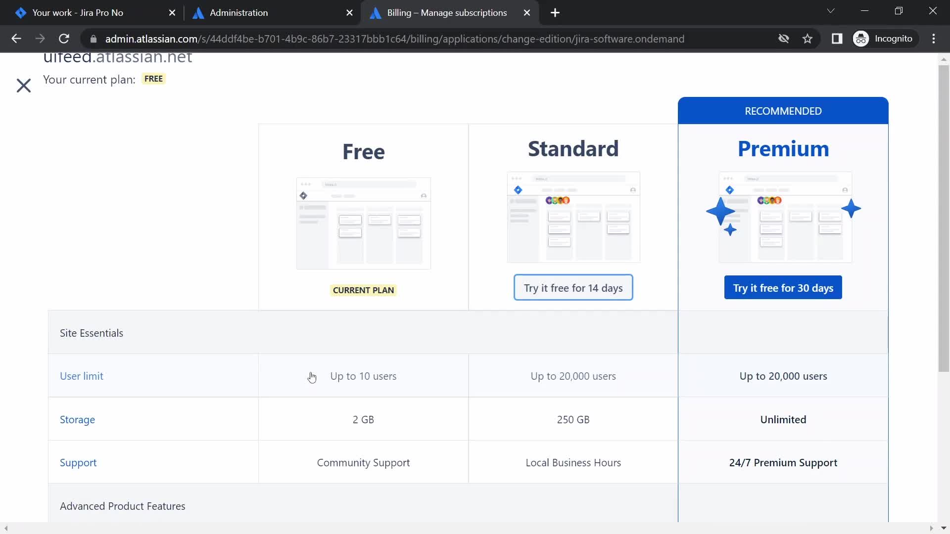The image size is (950, 534).
Task: Click Try it free for 14 days button
Action: tap(573, 288)
